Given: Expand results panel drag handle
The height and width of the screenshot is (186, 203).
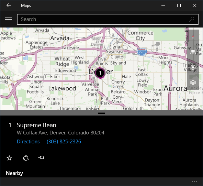Looking at the screenshot, I should click(102, 113).
